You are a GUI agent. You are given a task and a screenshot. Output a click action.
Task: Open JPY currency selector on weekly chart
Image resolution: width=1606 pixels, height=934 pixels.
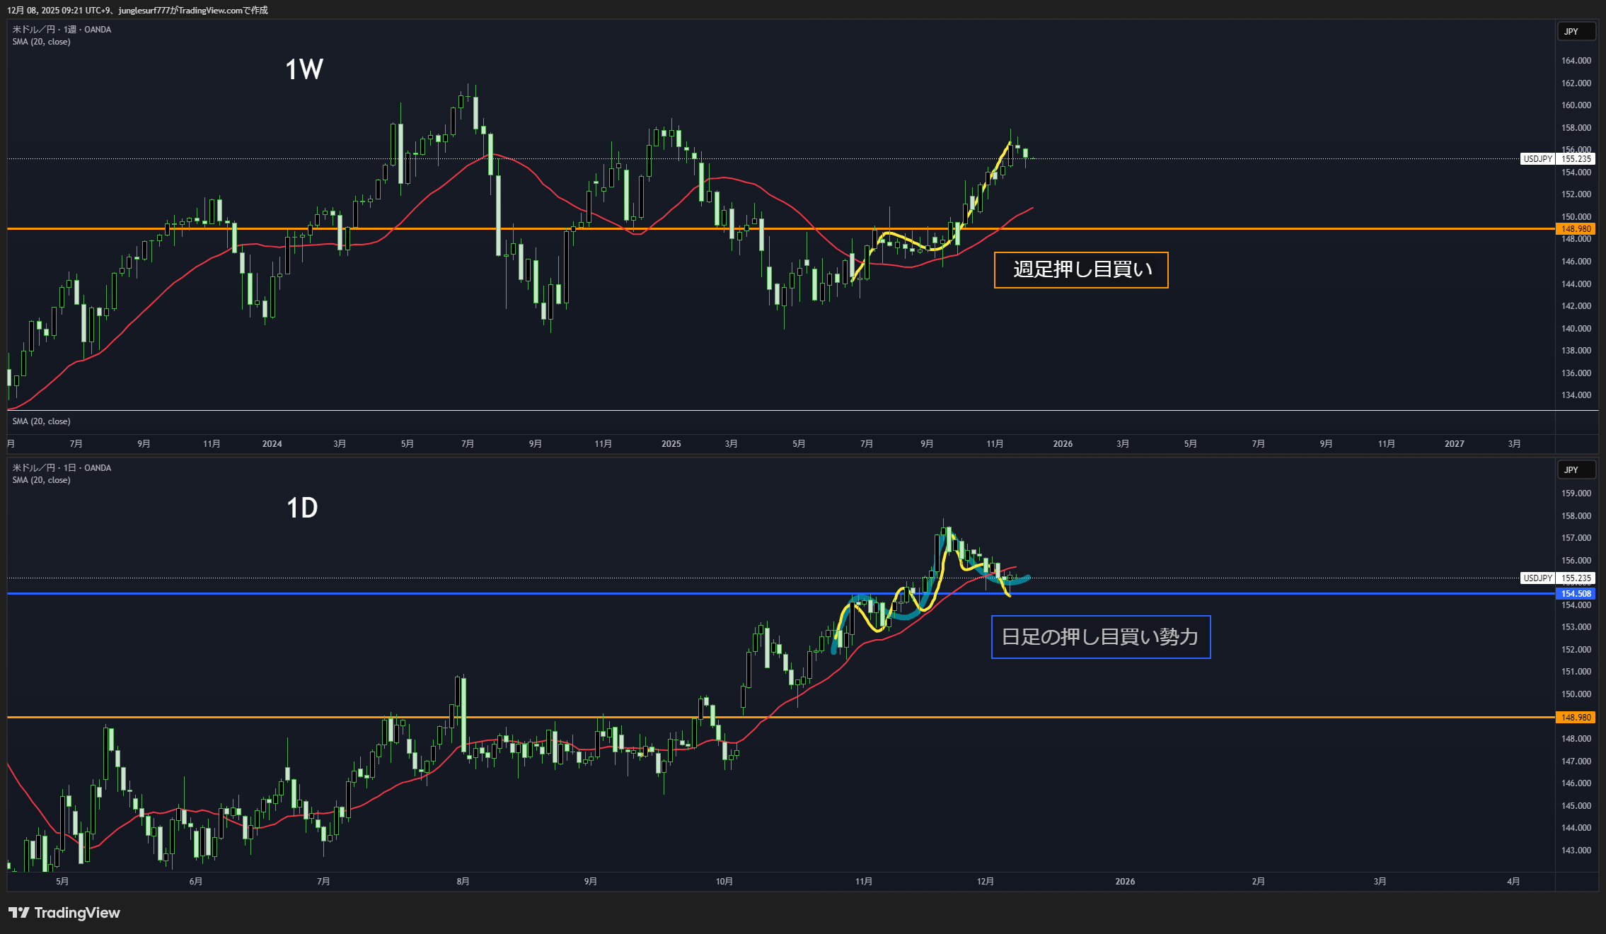pos(1576,32)
